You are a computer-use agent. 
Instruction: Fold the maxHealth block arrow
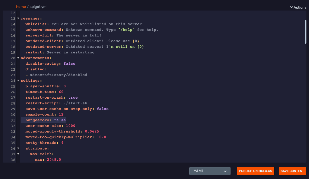pos(18,154)
